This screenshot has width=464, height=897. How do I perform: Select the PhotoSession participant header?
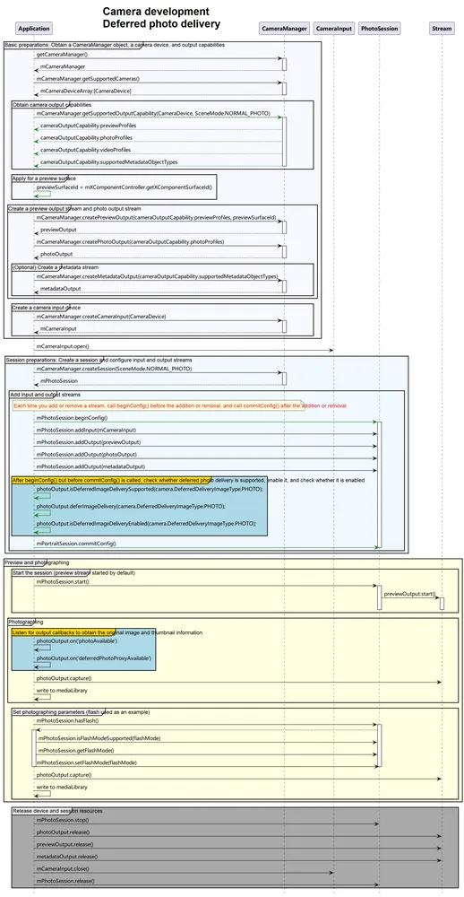[x=379, y=28]
